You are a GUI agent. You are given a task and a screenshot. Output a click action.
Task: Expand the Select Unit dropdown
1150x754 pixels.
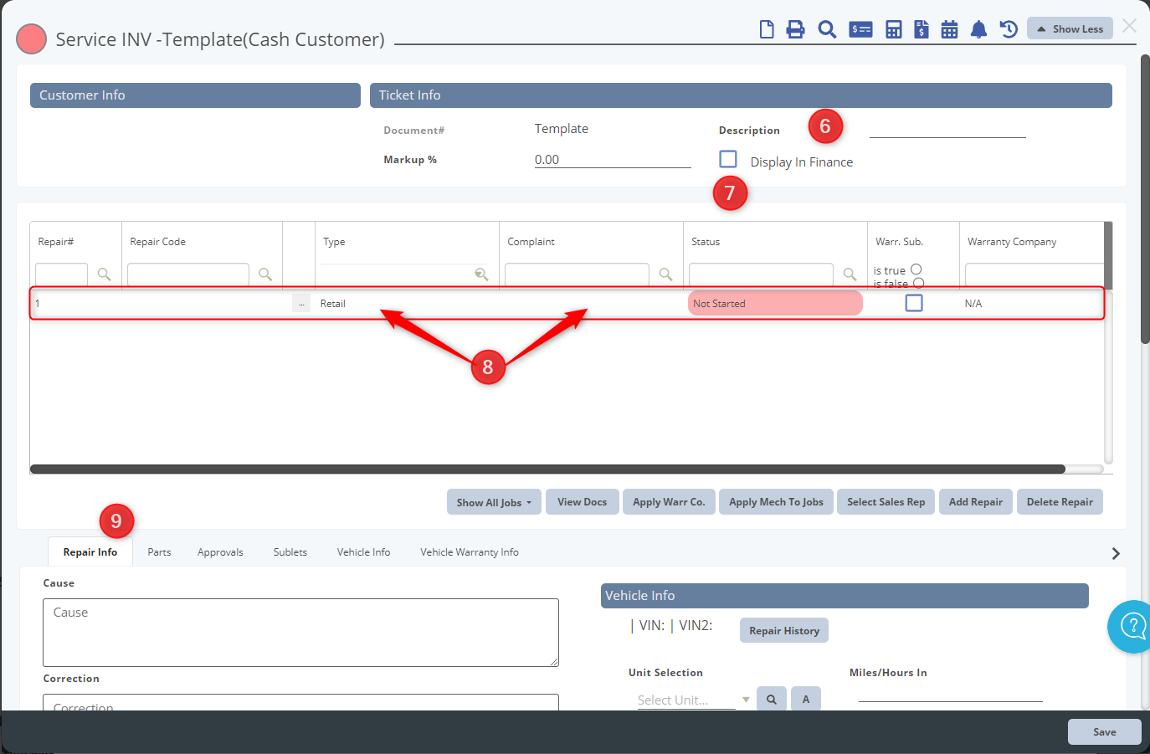[x=745, y=700]
